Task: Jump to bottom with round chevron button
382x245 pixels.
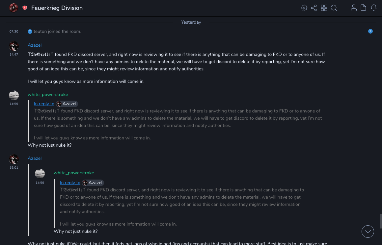Action: [368, 232]
